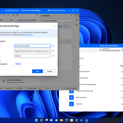
Task: Click the initial URL input field
Action: [x=33, y=51]
